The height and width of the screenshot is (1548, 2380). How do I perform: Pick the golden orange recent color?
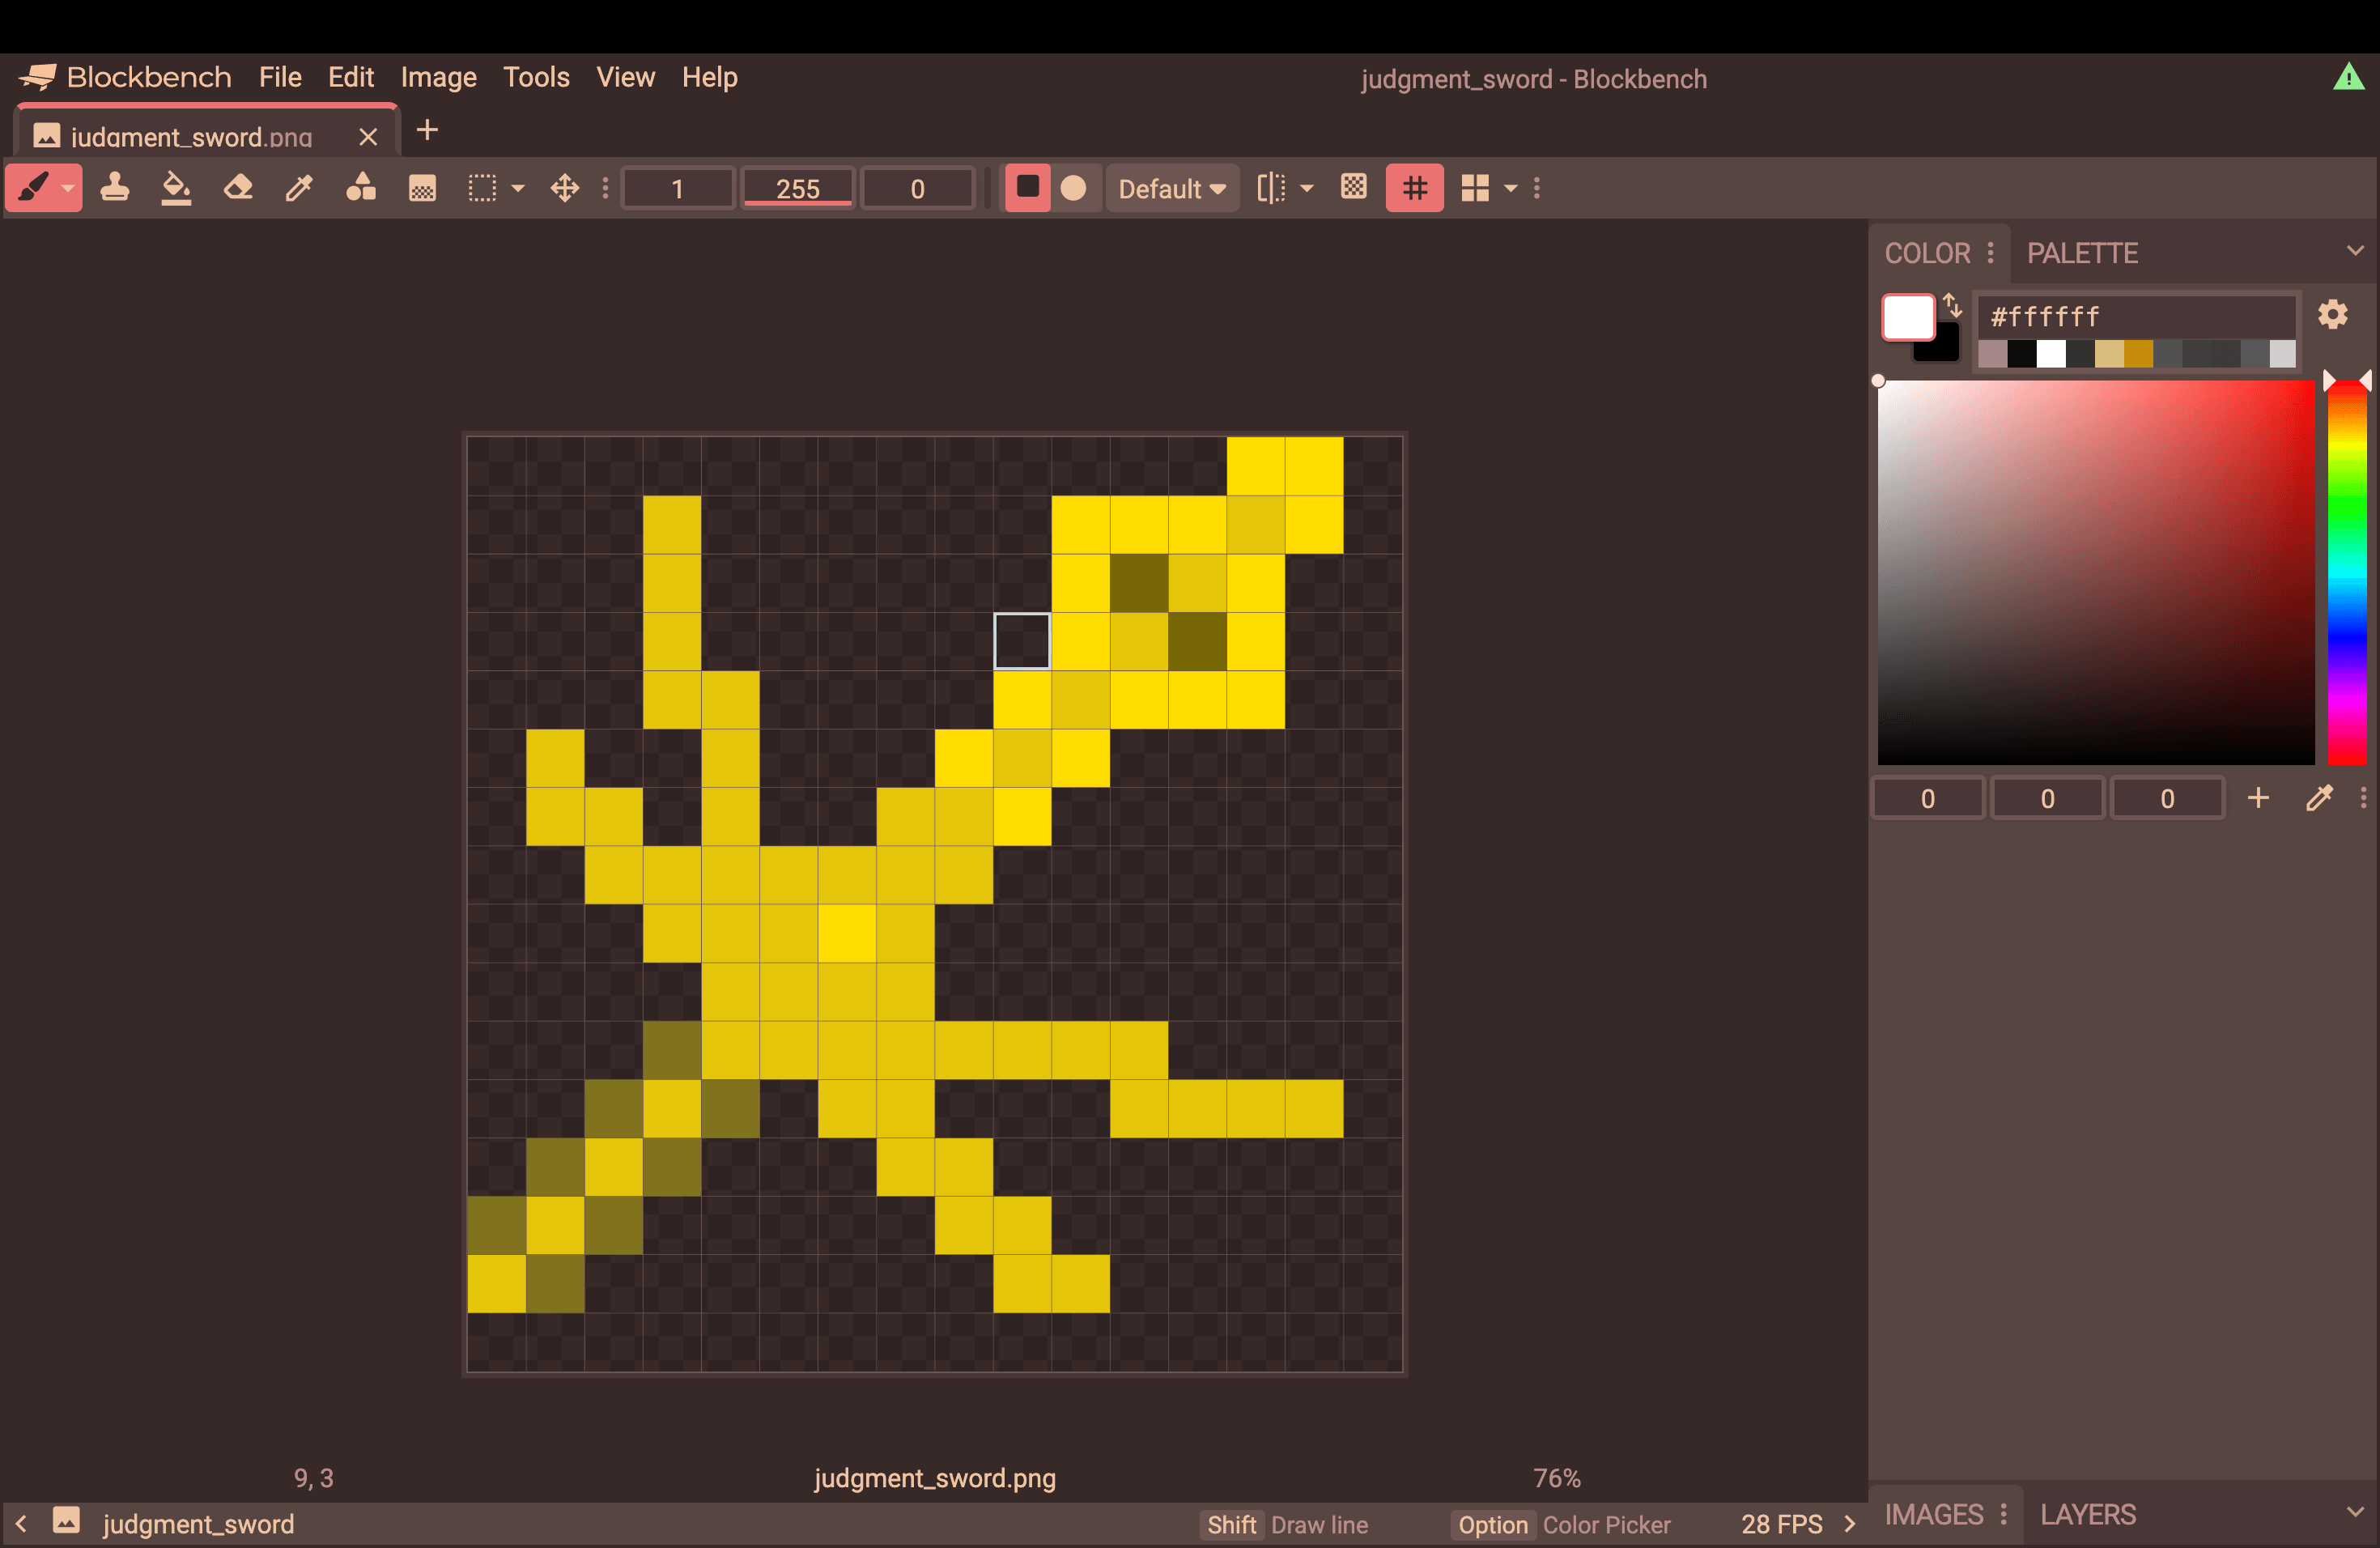(2138, 354)
